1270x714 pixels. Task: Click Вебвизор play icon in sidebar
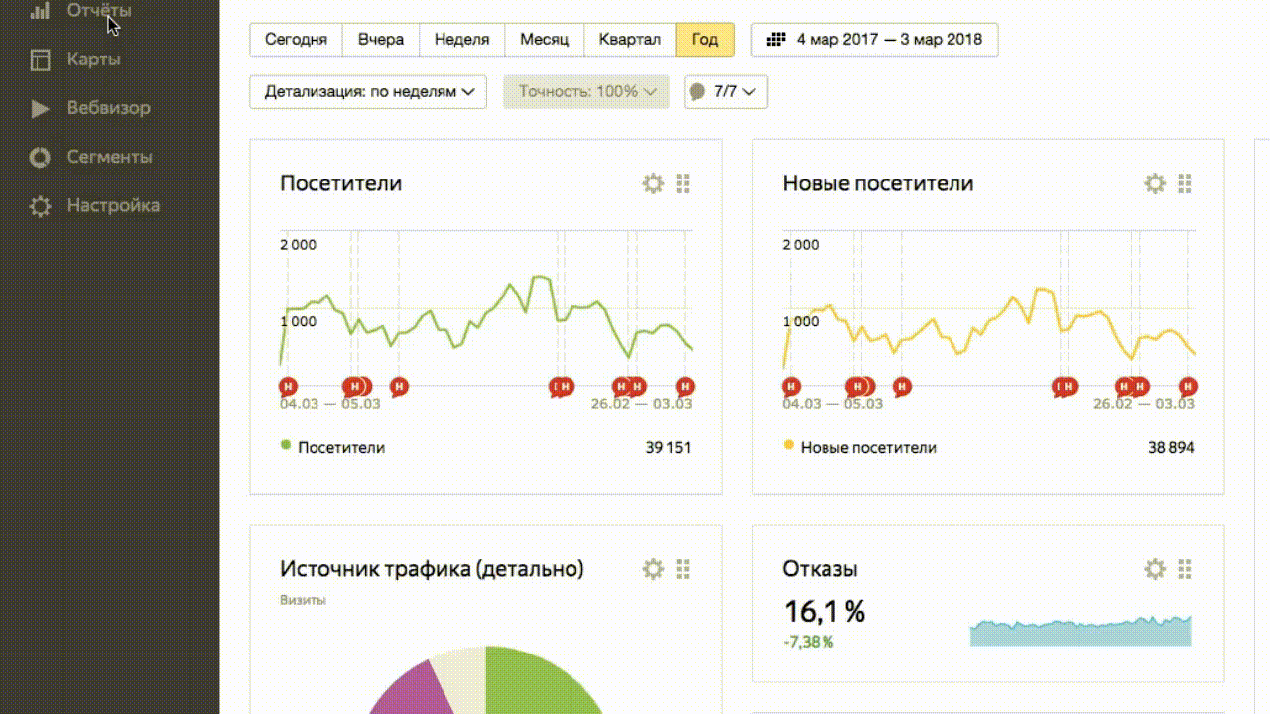point(40,108)
